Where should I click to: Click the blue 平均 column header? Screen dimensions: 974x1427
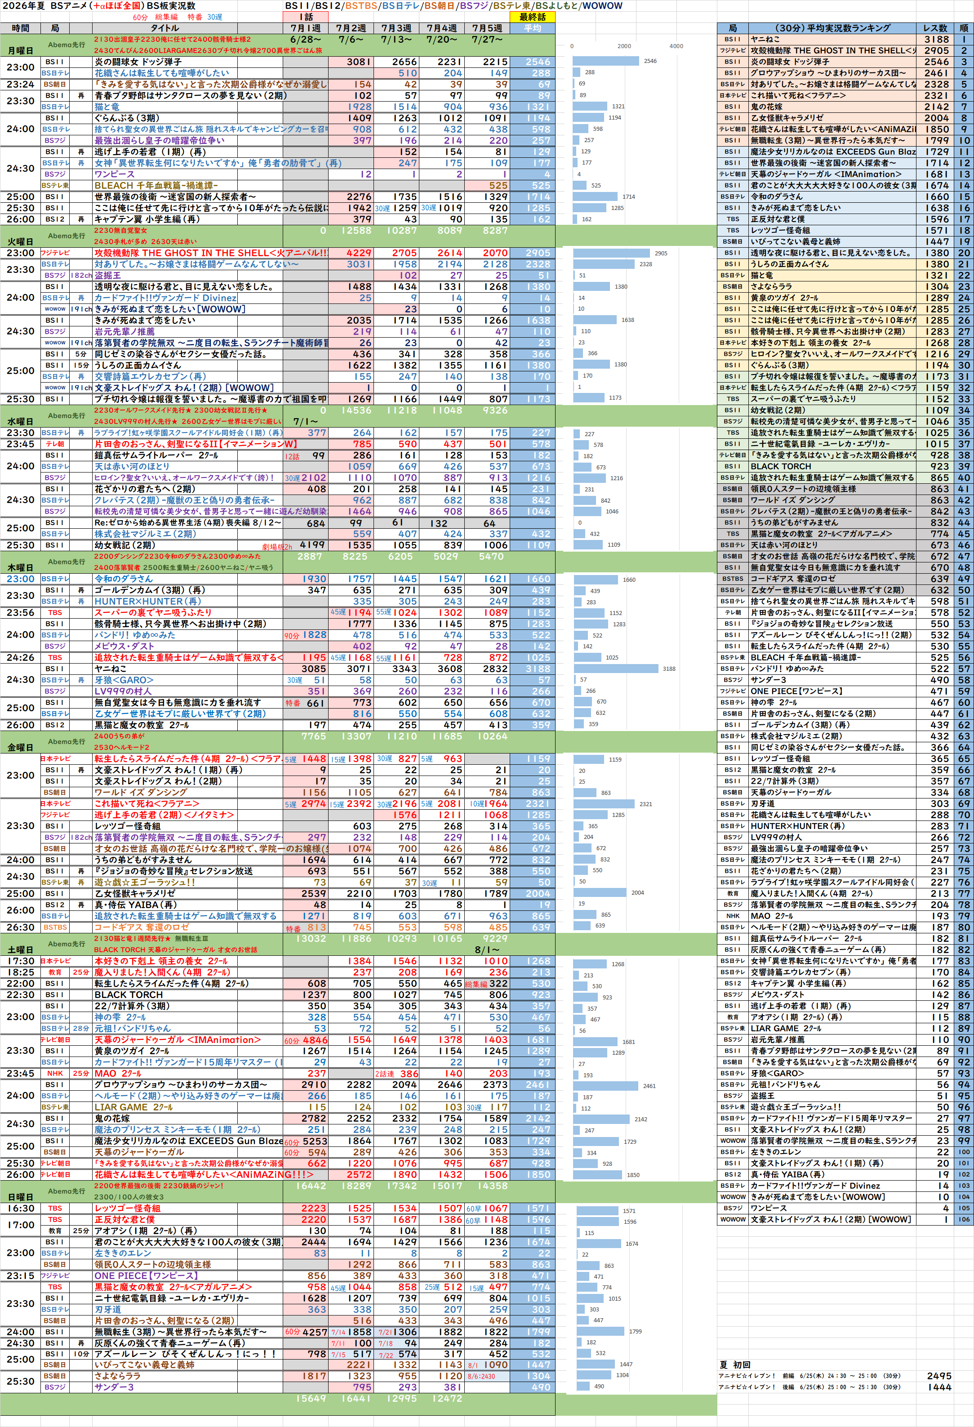point(532,28)
